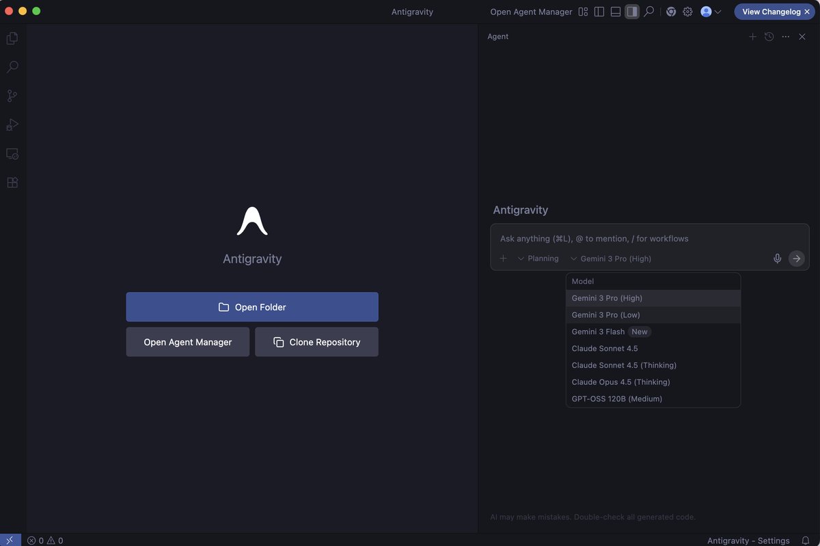Open the Search view in the activity bar
This screenshot has height=546, width=820.
pyautogui.click(x=12, y=67)
